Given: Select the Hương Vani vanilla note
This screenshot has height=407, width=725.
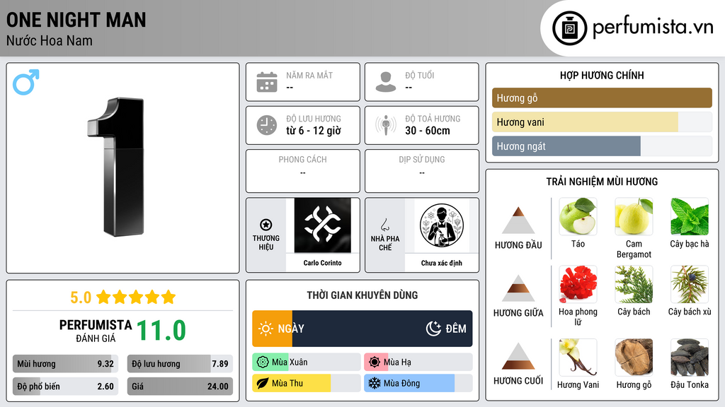Looking at the screenshot, I should 578,357.
